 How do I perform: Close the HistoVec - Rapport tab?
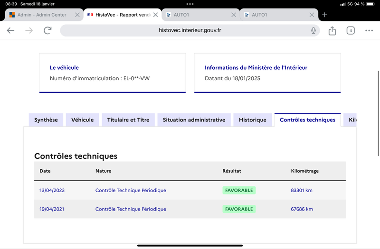(156, 15)
